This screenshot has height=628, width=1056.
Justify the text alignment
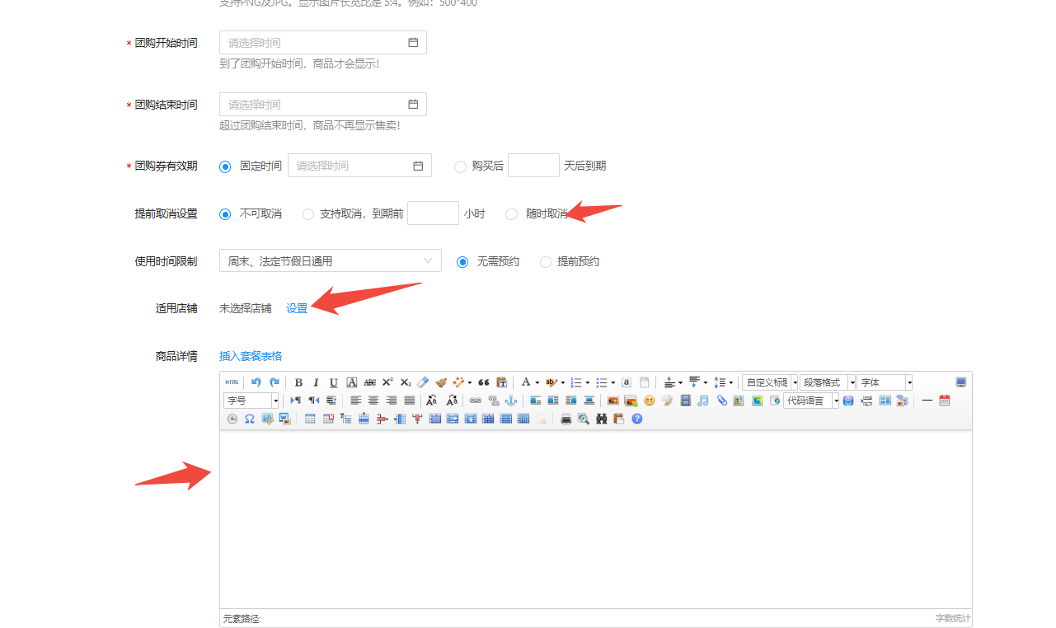click(410, 401)
